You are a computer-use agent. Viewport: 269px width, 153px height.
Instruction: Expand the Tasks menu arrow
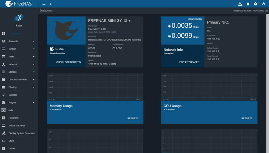point(34,57)
